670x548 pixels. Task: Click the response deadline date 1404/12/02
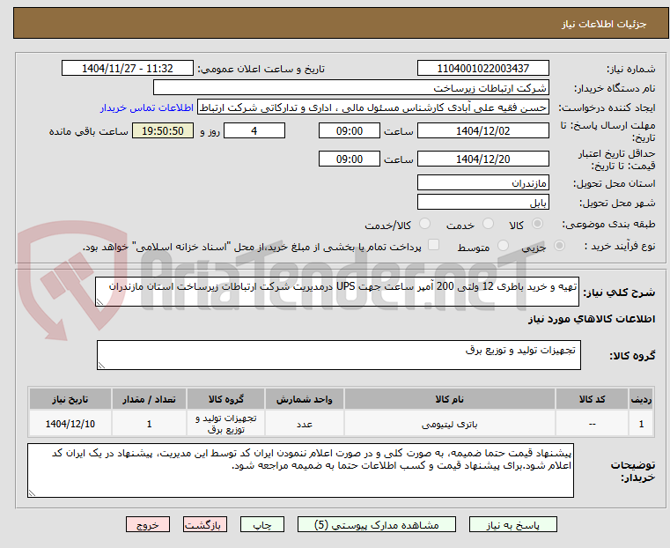(482, 130)
